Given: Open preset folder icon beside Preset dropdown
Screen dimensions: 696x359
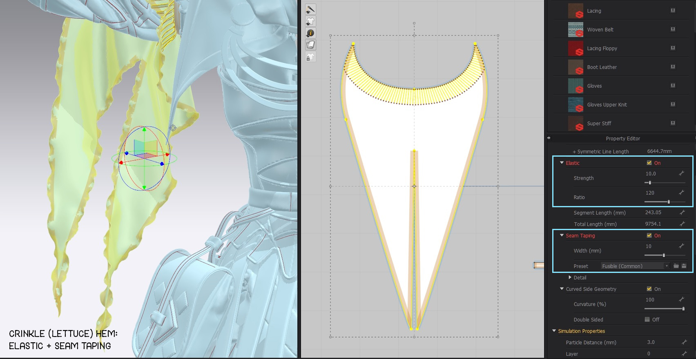Looking at the screenshot, I should click(676, 266).
